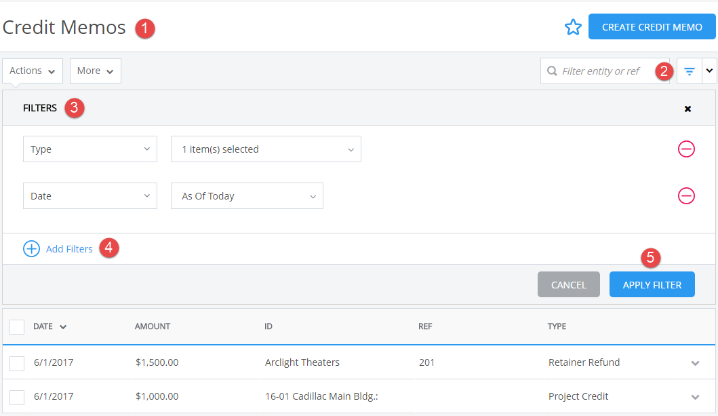
Task: Open the '1 item(s) selected' dropdown
Action: (x=266, y=149)
